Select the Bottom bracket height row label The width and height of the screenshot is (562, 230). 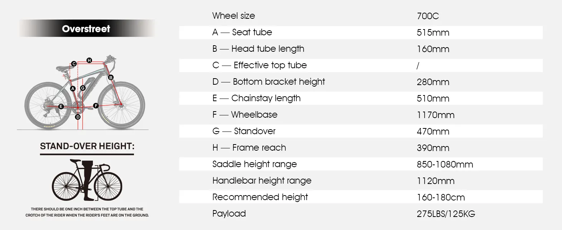coord(268,82)
